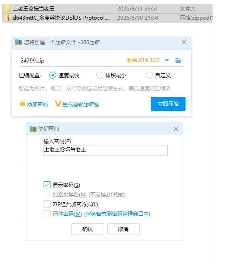Uncheck the 显示密码(S) checkbox

click(x=47, y=185)
